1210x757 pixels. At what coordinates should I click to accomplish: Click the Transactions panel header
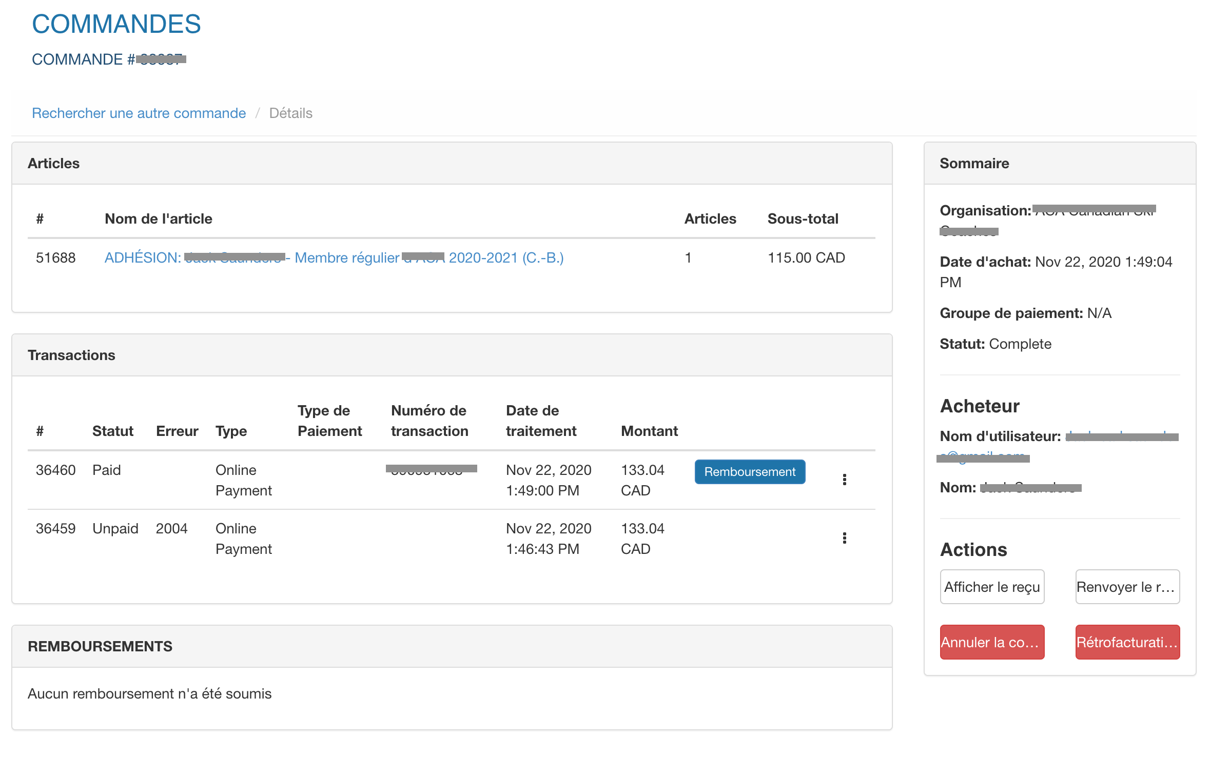[x=71, y=355]
